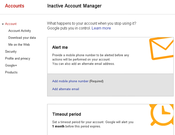Click 'You can also add an alternate email address.'
Screen dimensions: 175x135
83,64
